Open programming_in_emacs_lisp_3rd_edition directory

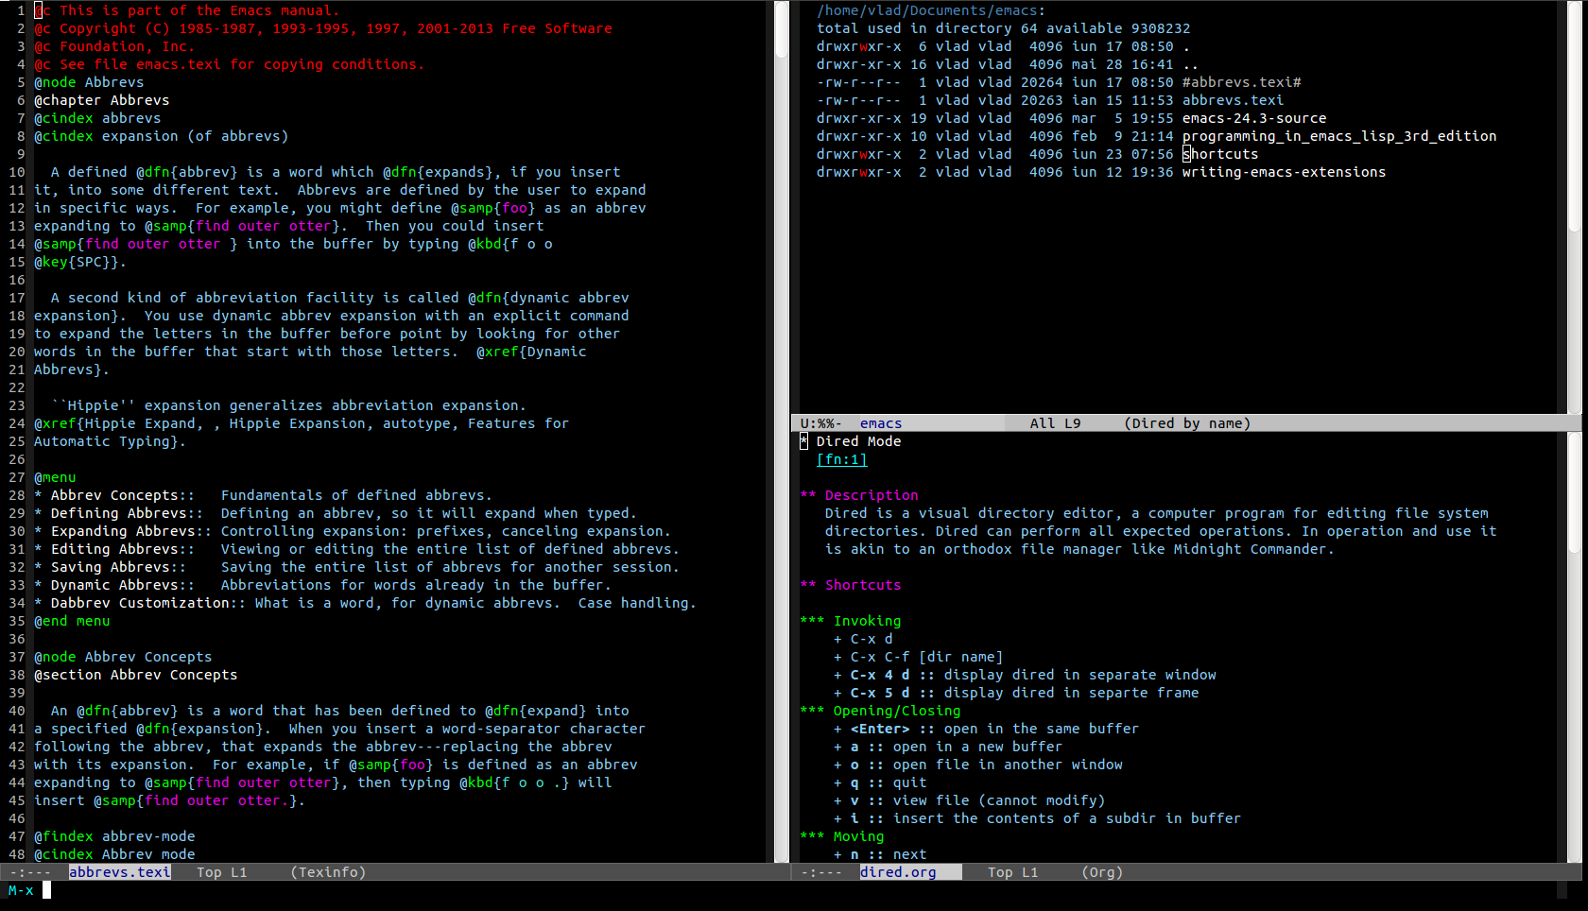point(1339,136)
